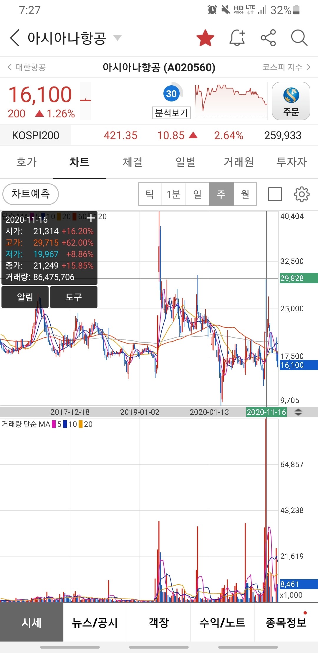Open the mini price trend chart thumbnail

click(x=231, y=101)
